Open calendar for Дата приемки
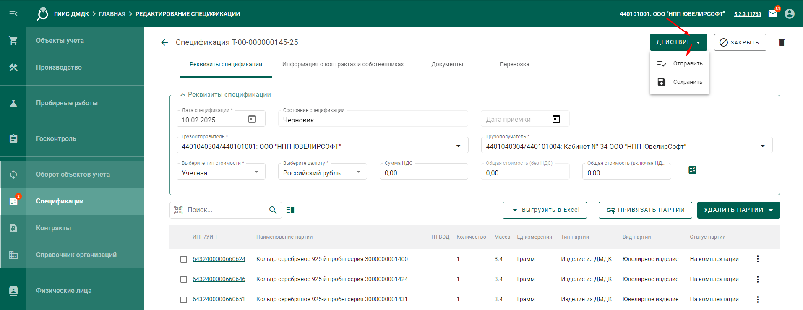The width and height of the screenshot is (803, 310). coord(556,119)
